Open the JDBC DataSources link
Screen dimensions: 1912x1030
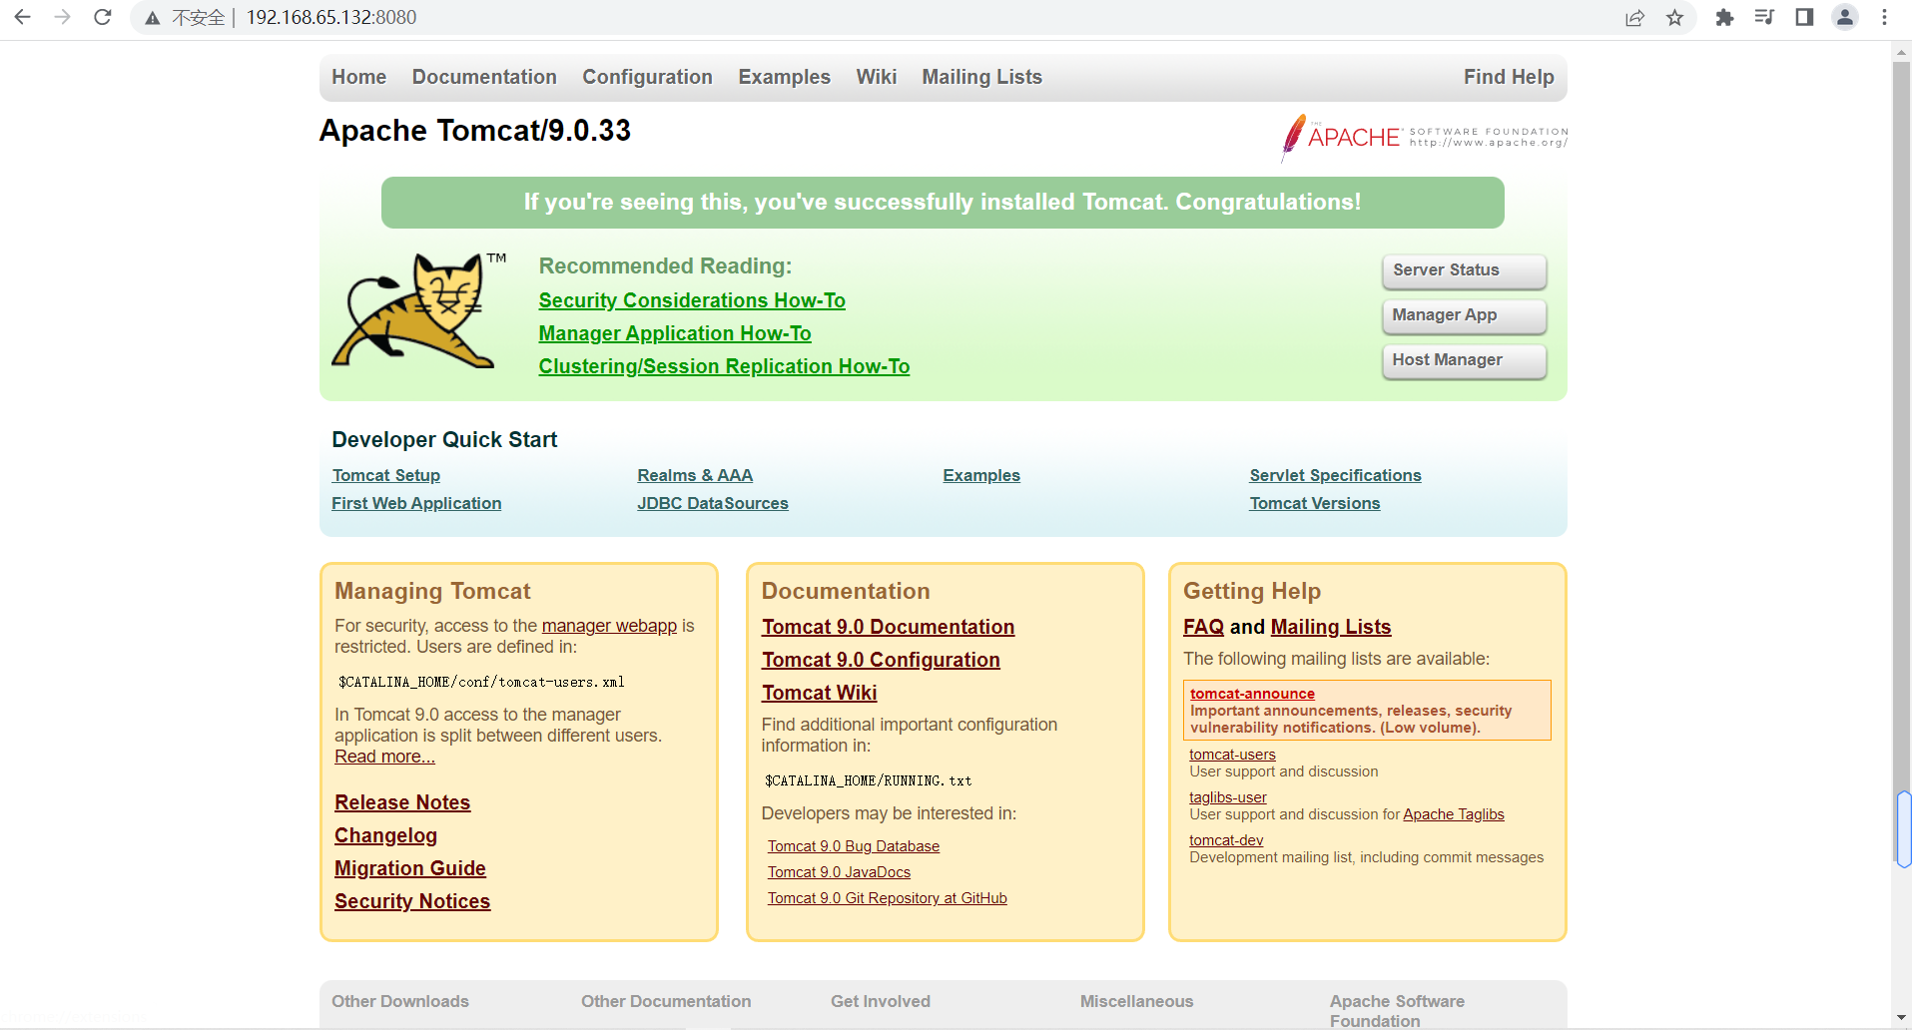pyautogui.click(x=713, y=504)
